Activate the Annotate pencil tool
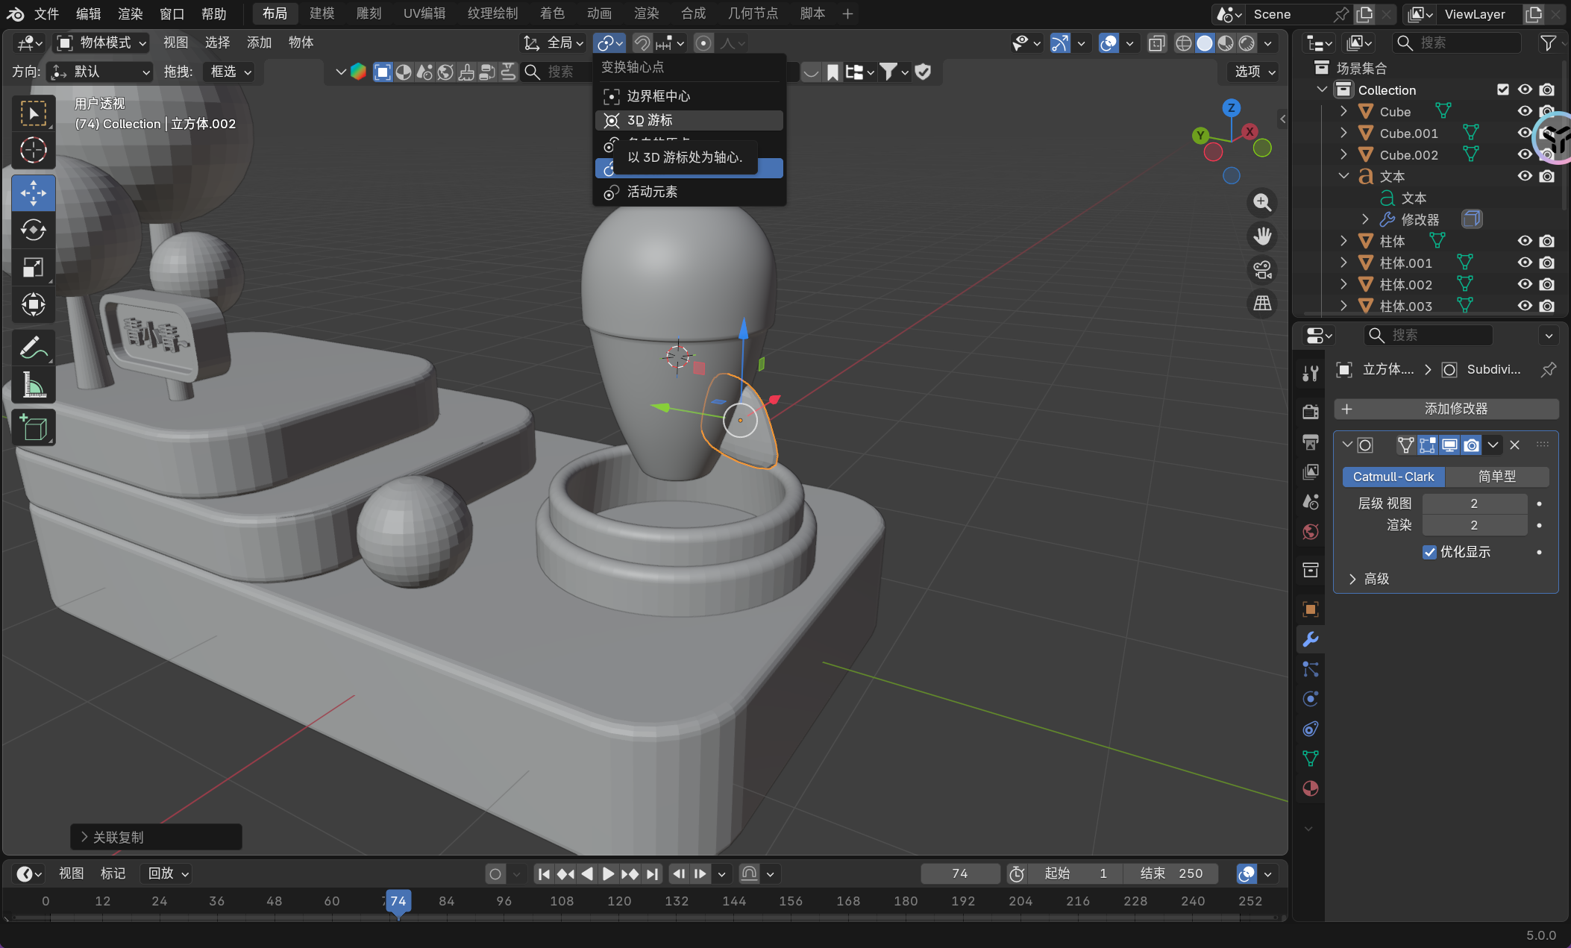The image size is (1571, 948). [33, 348]
